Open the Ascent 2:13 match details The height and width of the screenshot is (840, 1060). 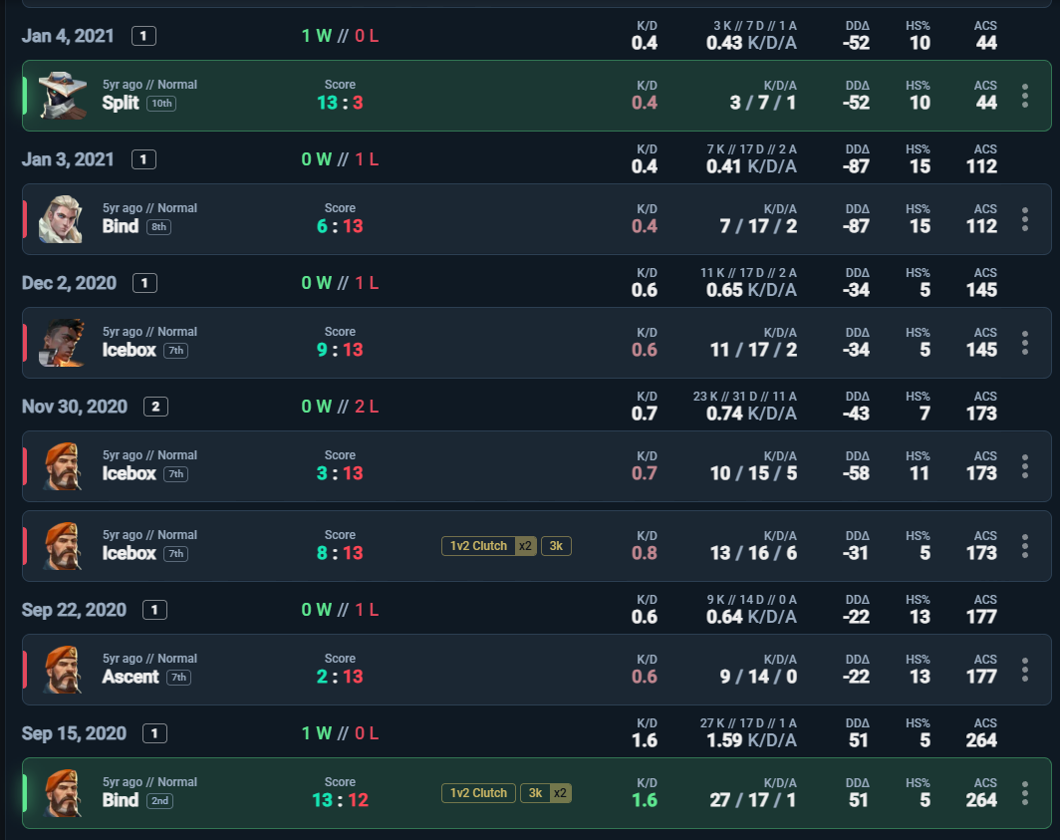tap(536, 670)
